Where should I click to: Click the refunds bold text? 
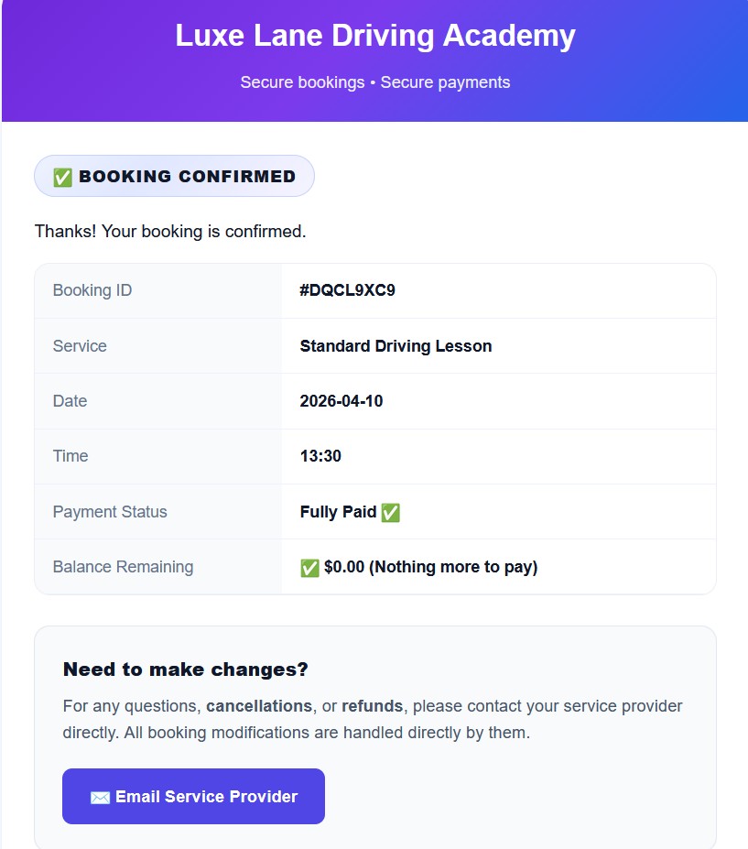point(372,706)
